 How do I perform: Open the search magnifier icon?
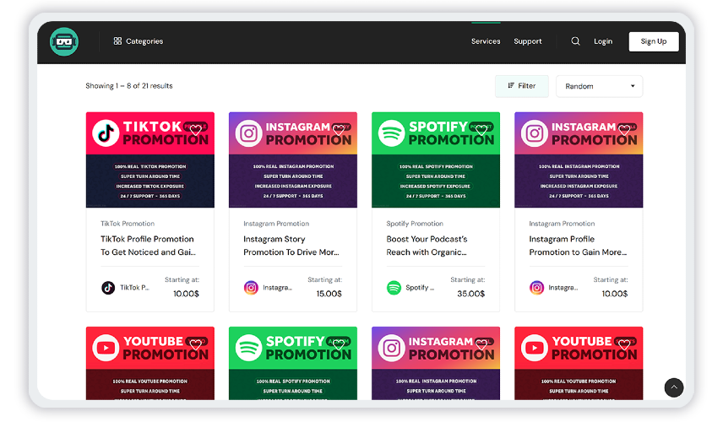click(575, 41)
